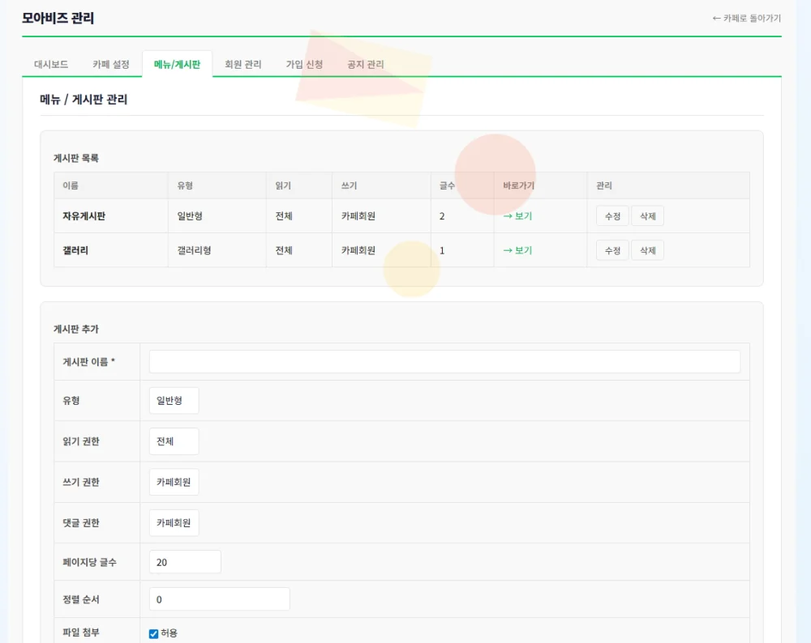Click the 모아비즈 관리 page title

(x=58, y=18)
